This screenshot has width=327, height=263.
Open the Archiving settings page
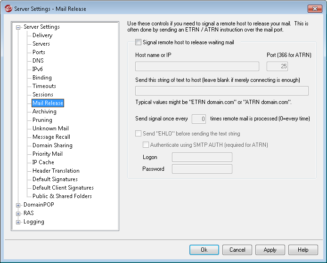tap(44, 112)
